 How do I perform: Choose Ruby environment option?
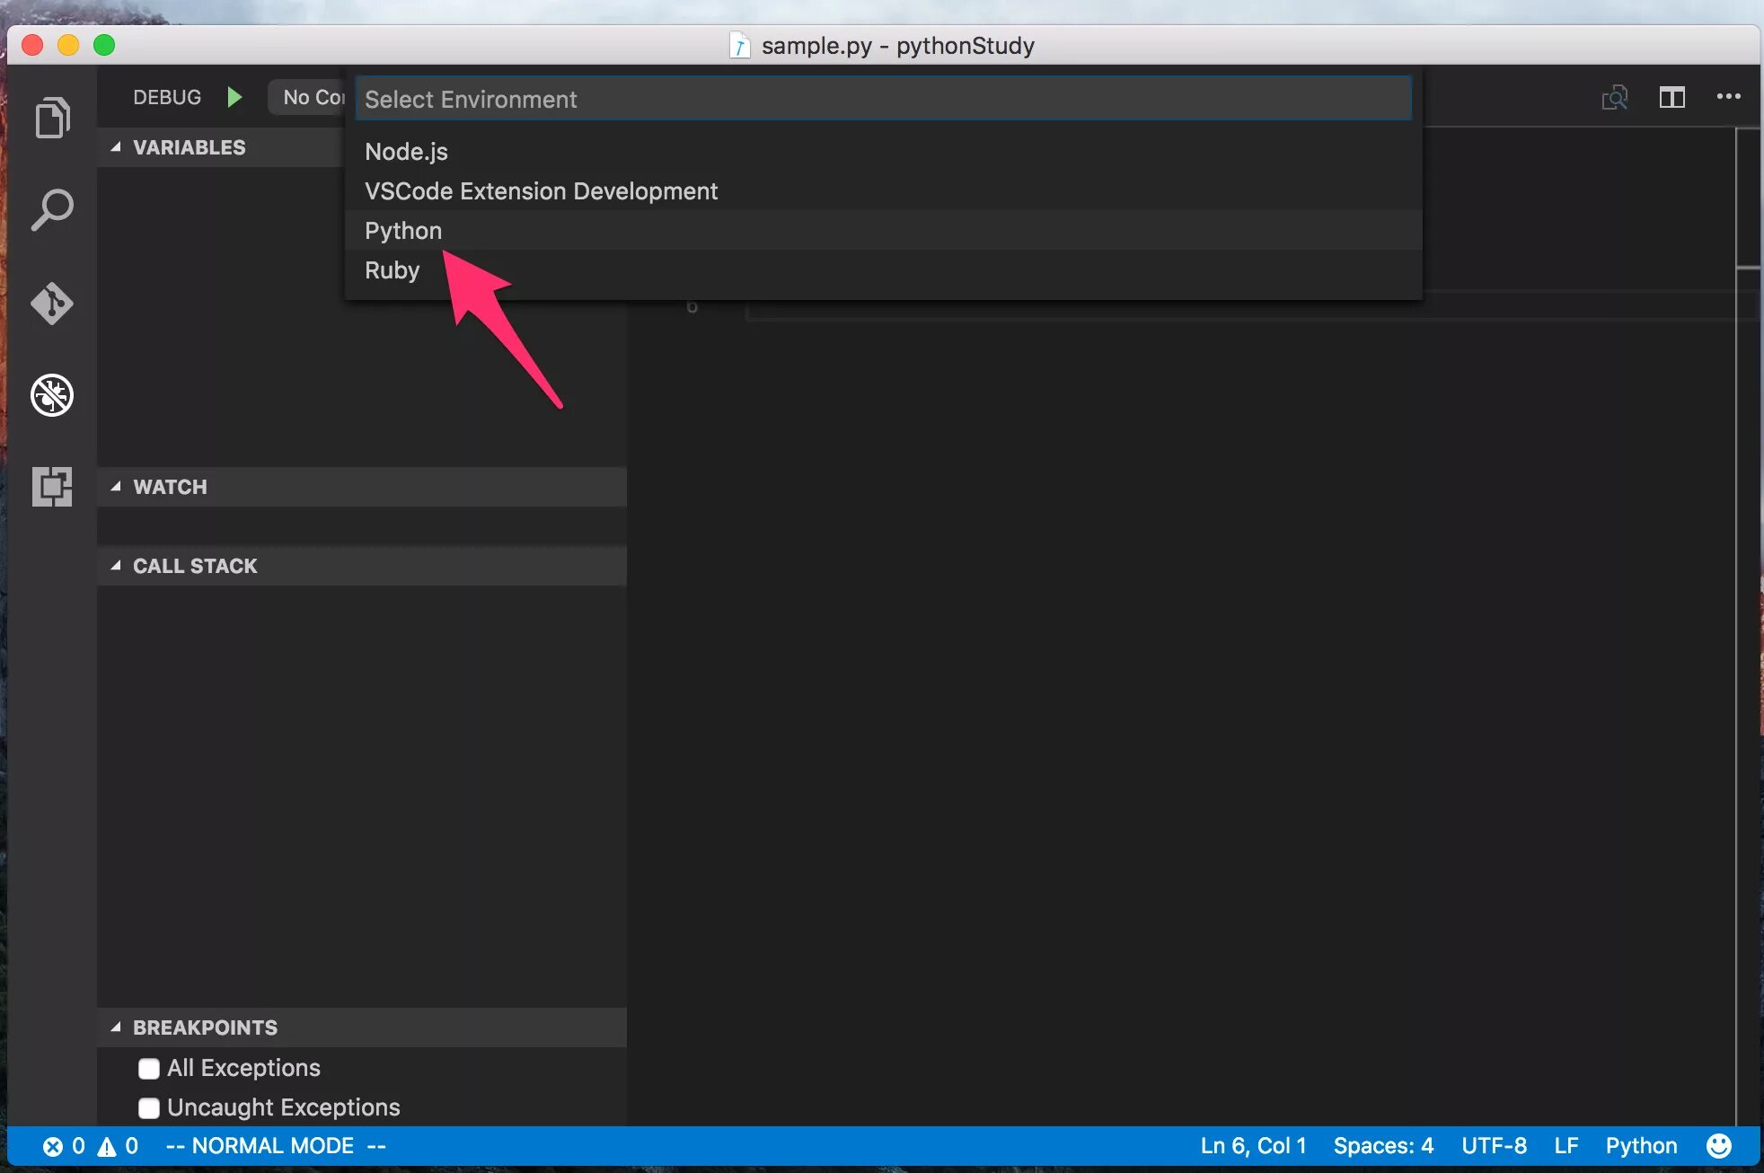[x=392, y=270]
